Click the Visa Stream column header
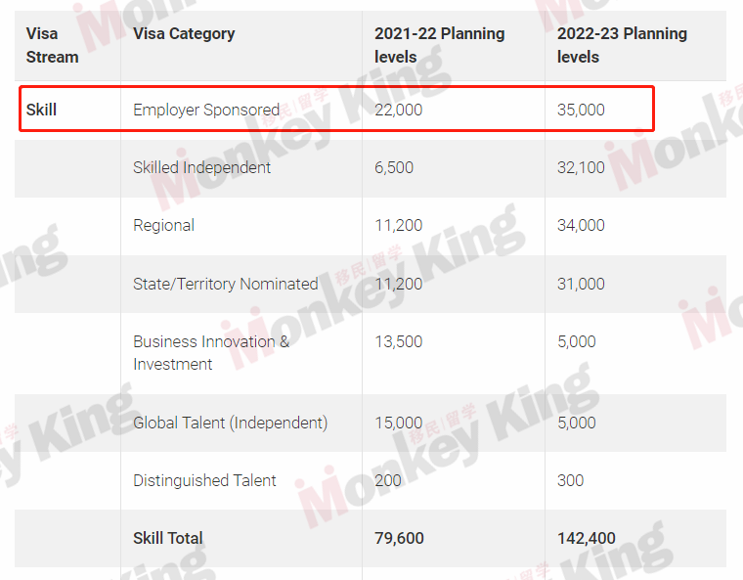Viewport: 743px width, 580px height. 52,45
